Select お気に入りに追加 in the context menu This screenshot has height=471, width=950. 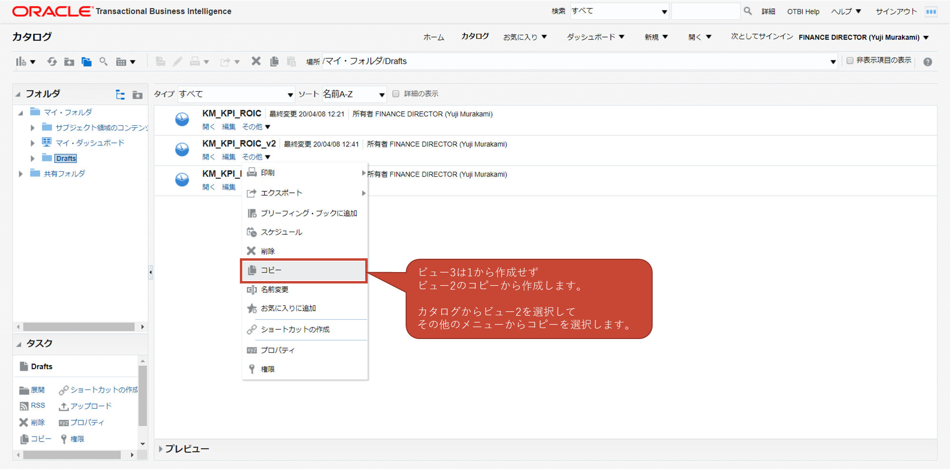[304, 309]
